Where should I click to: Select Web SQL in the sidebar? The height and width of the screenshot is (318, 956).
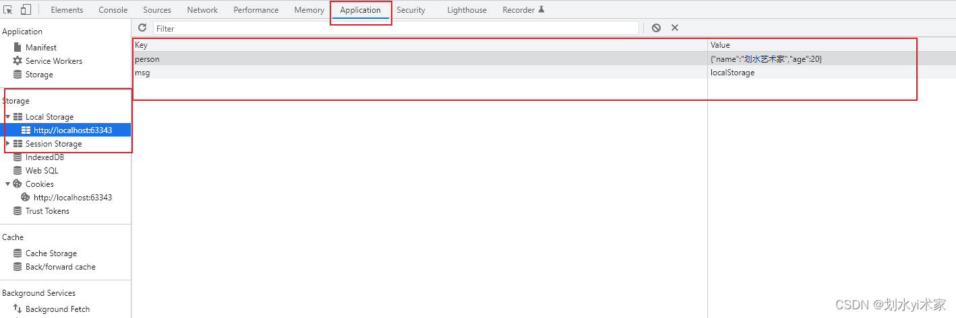coord(42,171)
